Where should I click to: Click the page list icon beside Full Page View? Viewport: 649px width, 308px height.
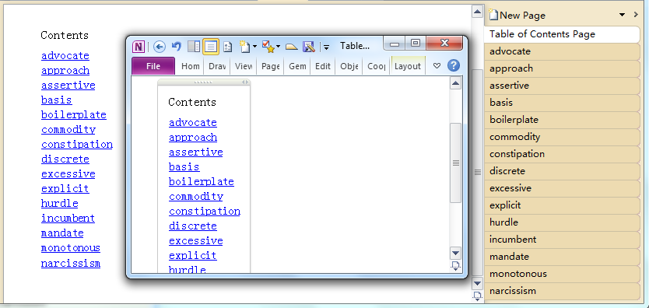(227, 47)
